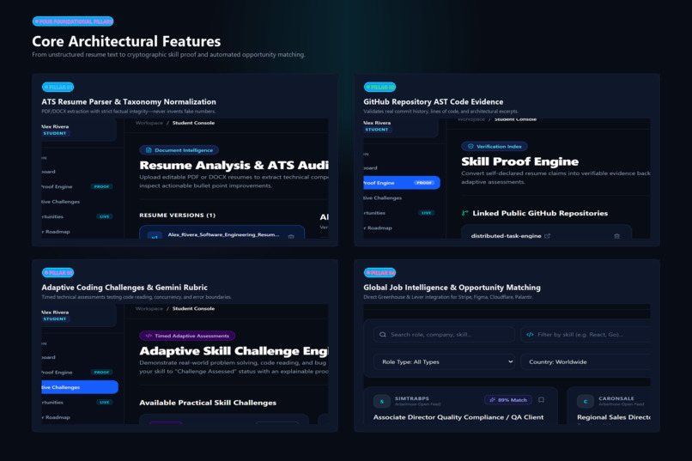Click the Core Architectural Features heading

click(x=126, y=41)
